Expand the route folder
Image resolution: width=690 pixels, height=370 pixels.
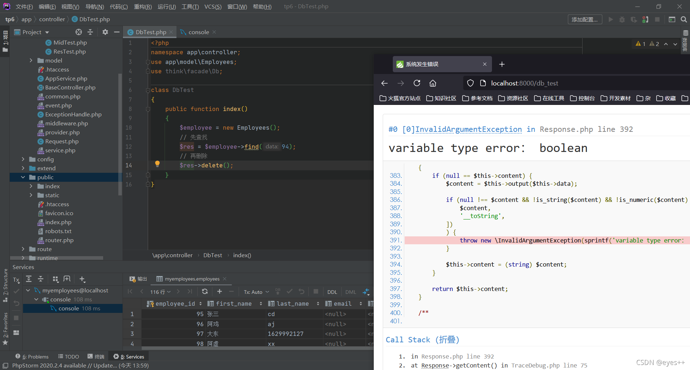[23, 249]
